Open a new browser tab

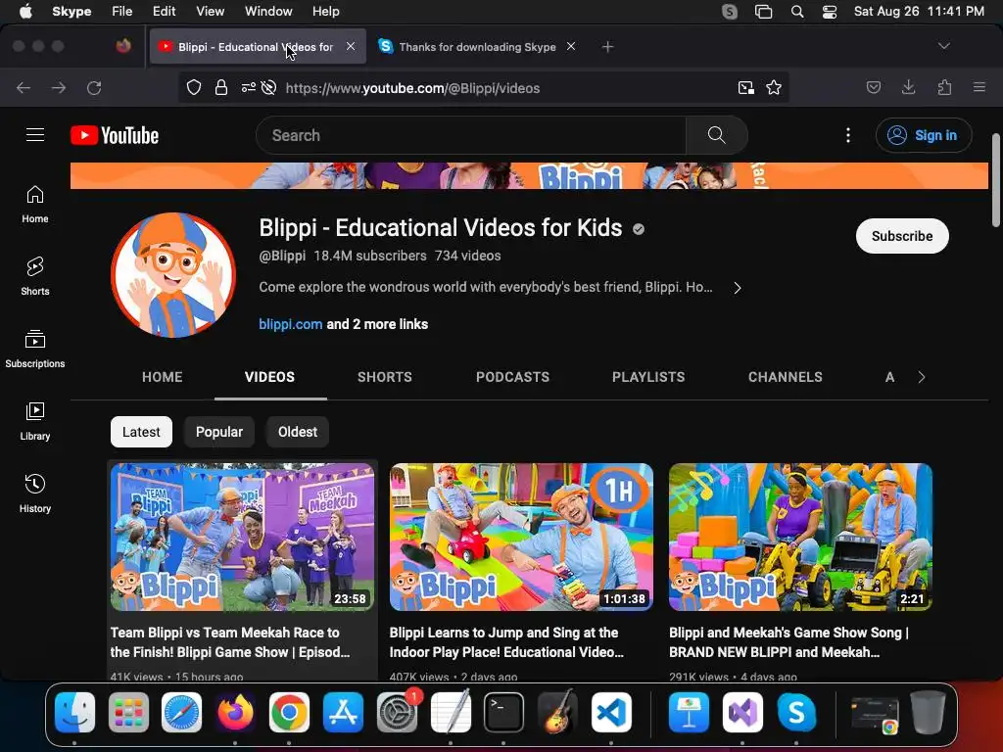pyautogui.click(x=607, y=47)
